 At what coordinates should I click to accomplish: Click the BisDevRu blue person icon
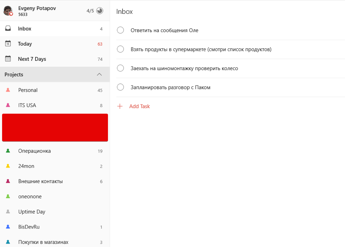[x=8, y=227]
